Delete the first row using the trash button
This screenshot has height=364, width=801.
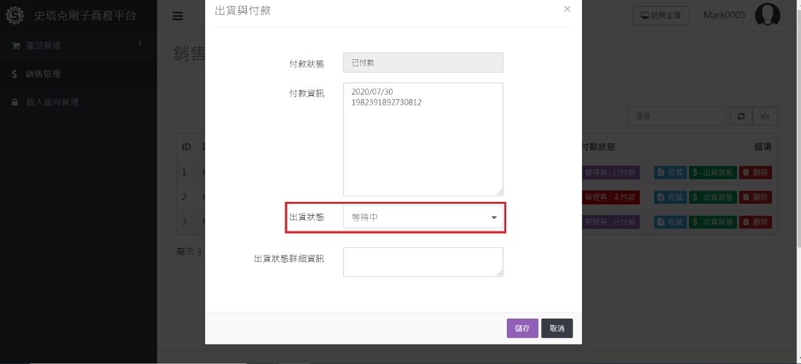(755, 172)
